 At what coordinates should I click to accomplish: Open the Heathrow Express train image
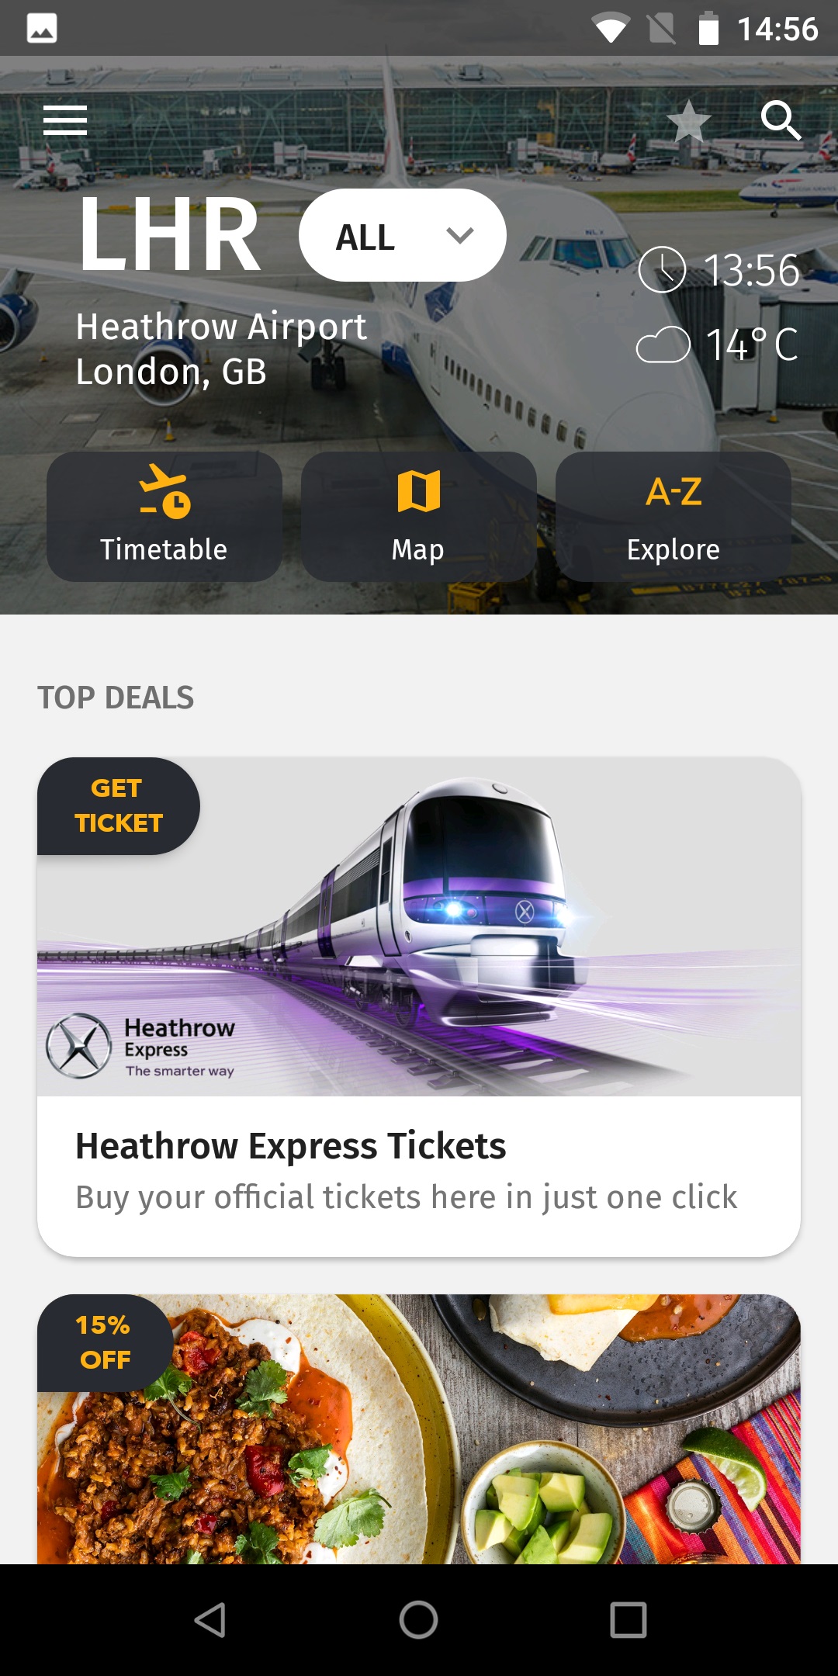tap(419, 926)
